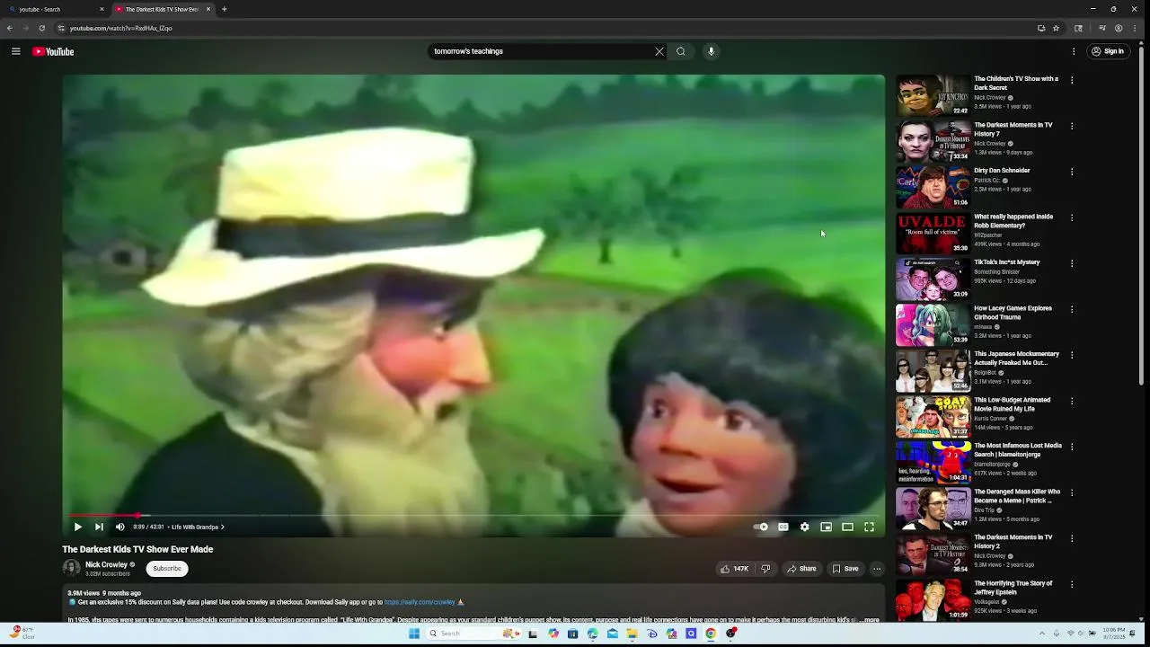Open Windows Start menu

click(x=414, y=634)
